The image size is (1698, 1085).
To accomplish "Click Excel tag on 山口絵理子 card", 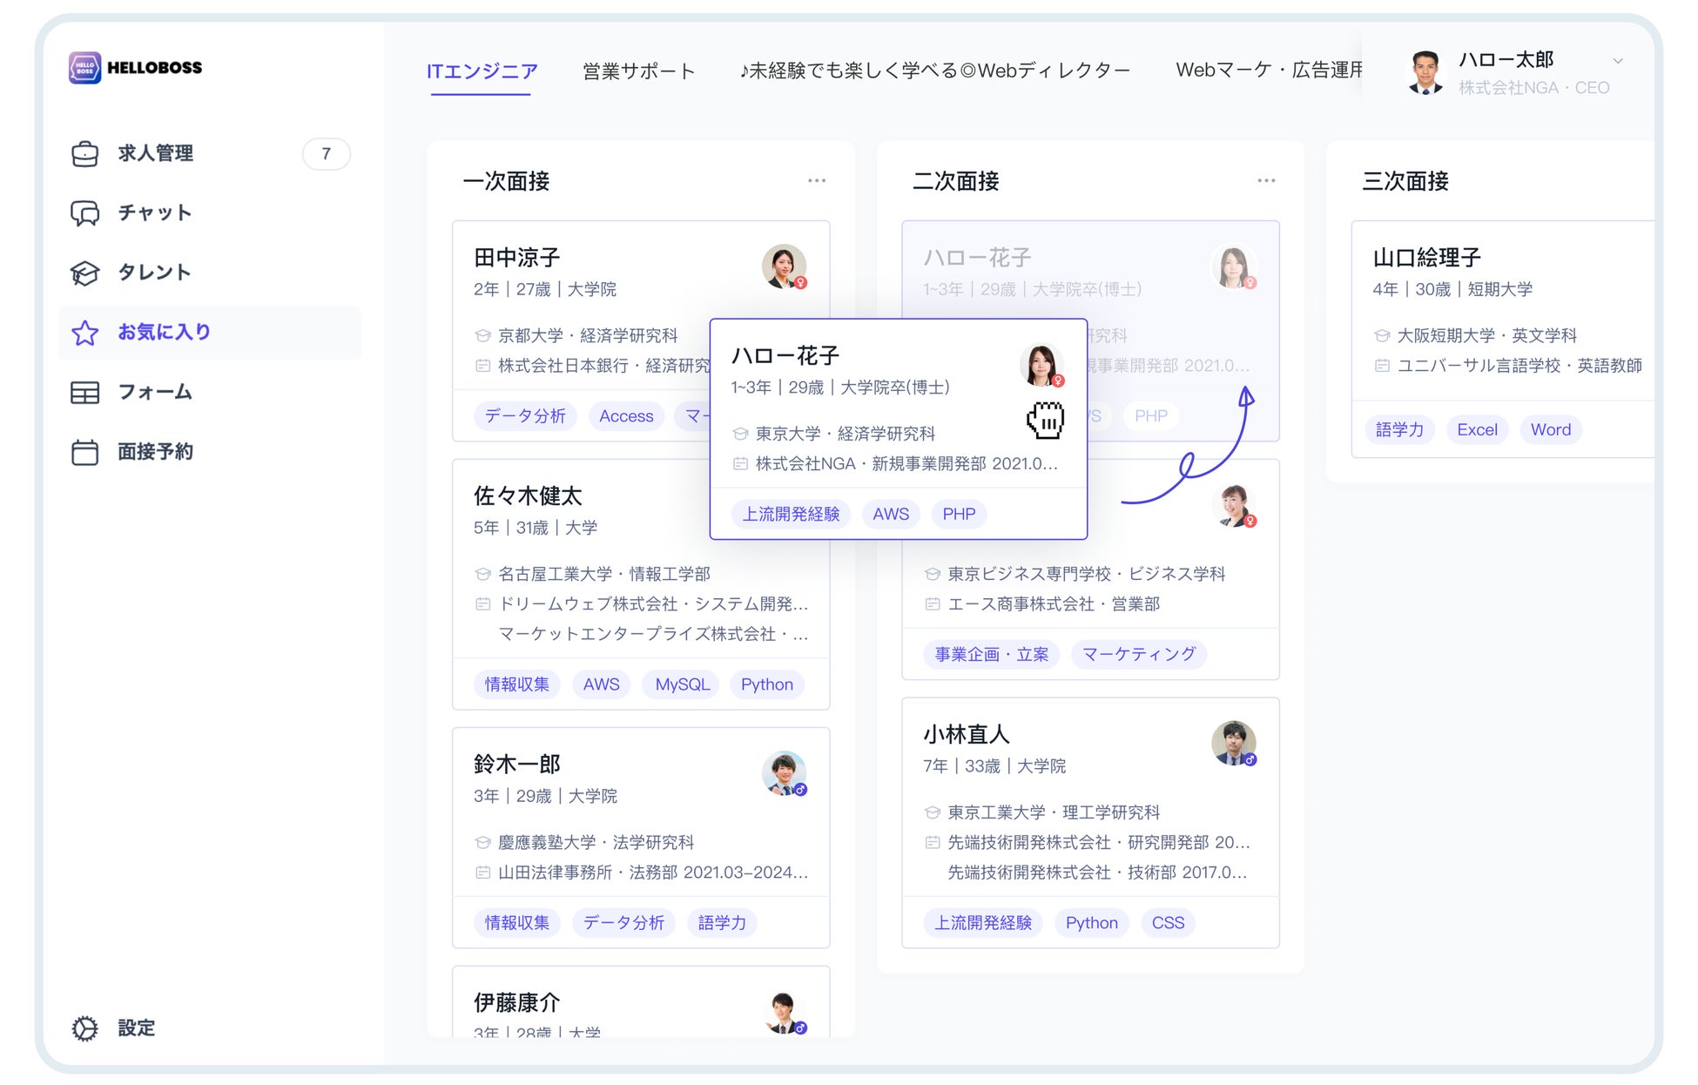I will (x=1477, y=429).
